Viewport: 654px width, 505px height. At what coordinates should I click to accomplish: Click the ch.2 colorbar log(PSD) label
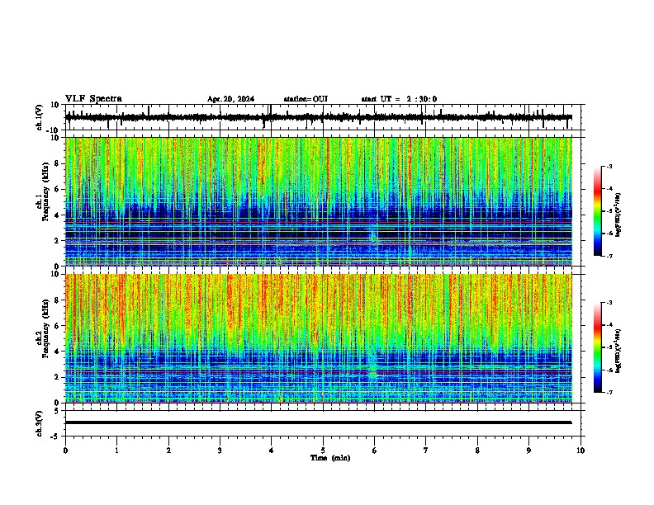(618, 351)
